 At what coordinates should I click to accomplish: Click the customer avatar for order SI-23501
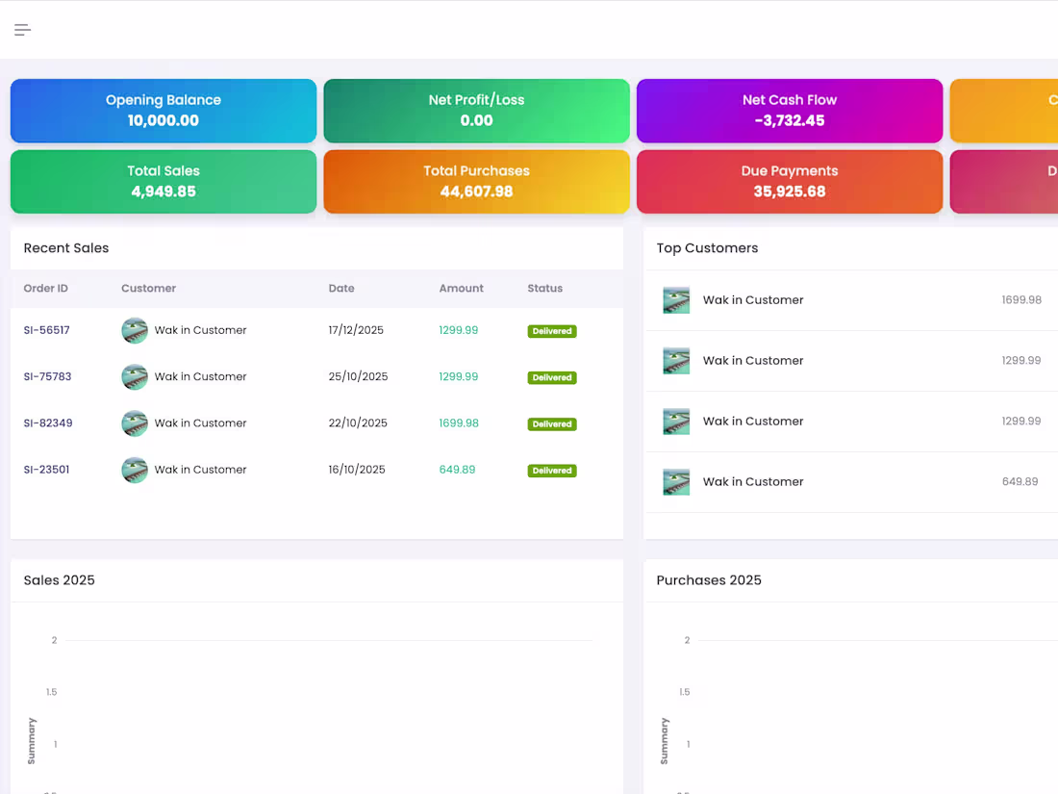(x=134, y=470)
